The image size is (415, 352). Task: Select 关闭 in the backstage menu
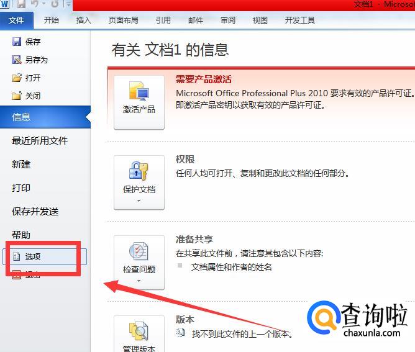(33, 96)
